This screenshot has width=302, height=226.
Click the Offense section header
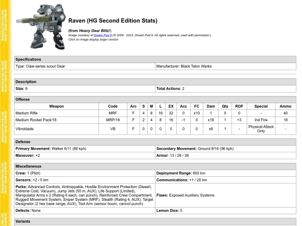click(155, 99)
